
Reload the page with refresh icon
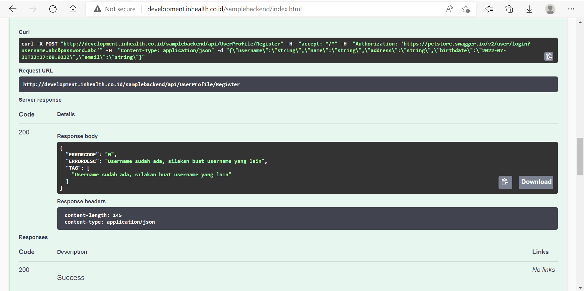click(53, 9)
